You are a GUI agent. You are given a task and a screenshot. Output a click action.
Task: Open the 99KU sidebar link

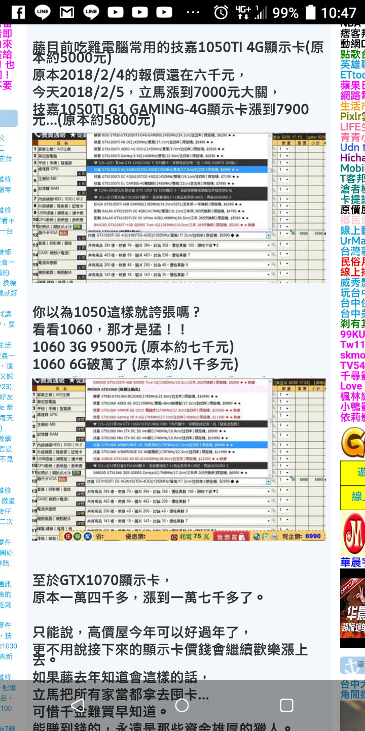[352, 334]
